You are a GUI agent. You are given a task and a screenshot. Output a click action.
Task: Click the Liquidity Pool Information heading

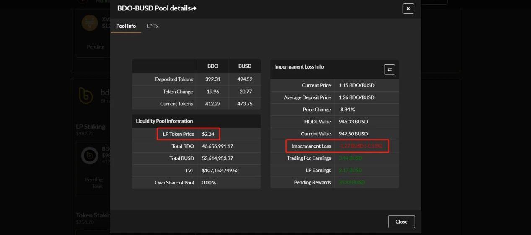pos(164,121)
